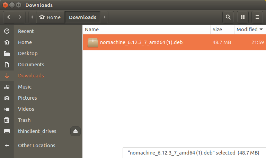The width and height of the screenshot is (266, 158).
Task: Click the 48.7 MB size cell
Action: [x=222, y=42]
